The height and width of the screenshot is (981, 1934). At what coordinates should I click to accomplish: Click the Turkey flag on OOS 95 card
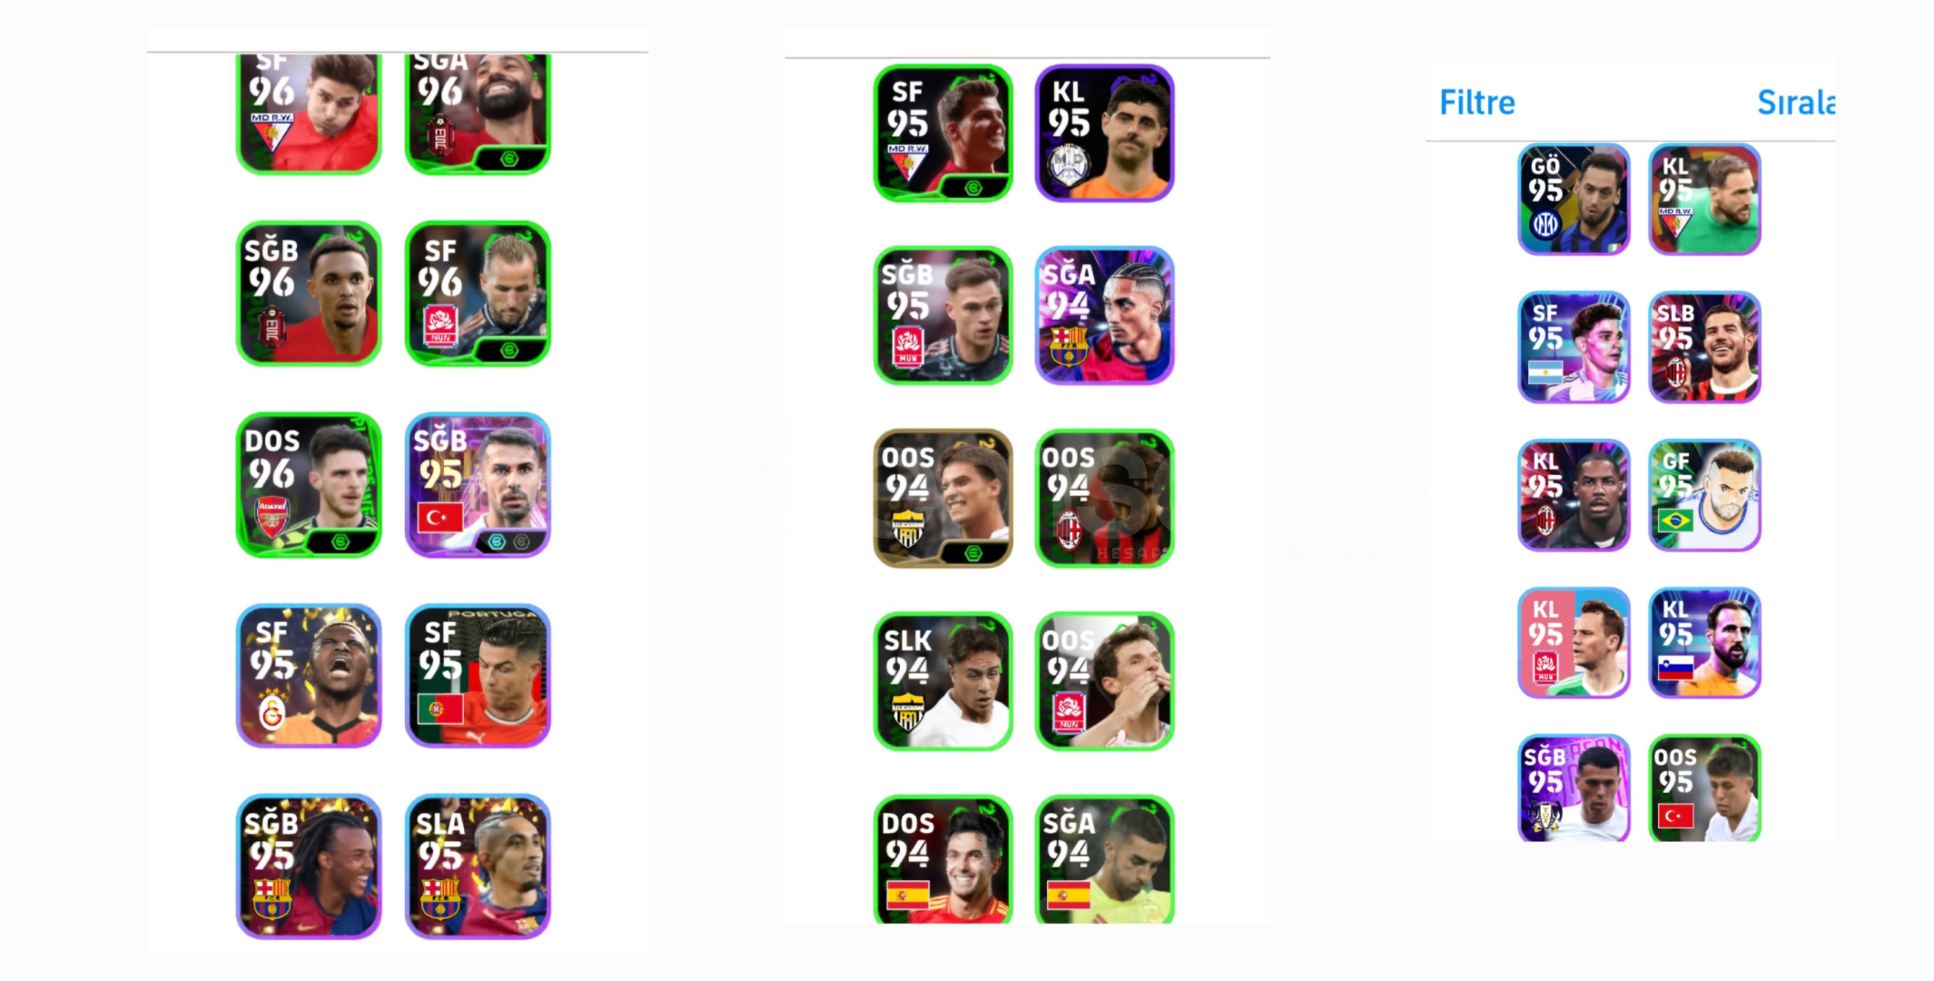click(x=1675, y=816)
